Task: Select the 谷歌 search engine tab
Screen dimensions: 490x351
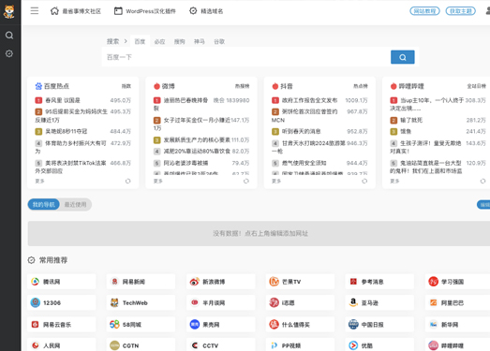Action: coord(219,41)
